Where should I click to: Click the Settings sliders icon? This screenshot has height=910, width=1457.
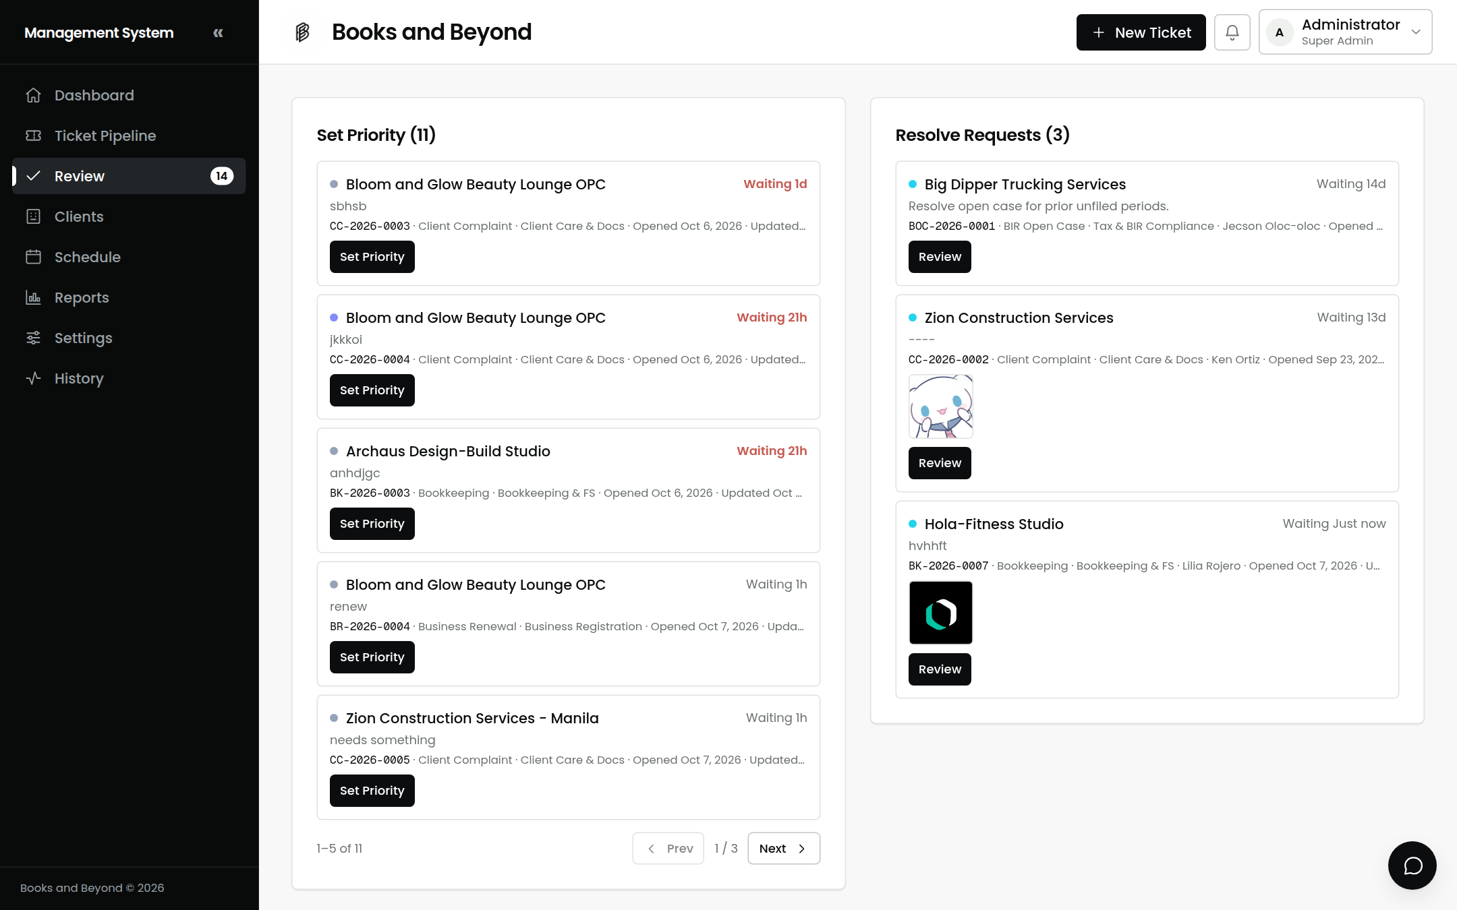(33, 338)
